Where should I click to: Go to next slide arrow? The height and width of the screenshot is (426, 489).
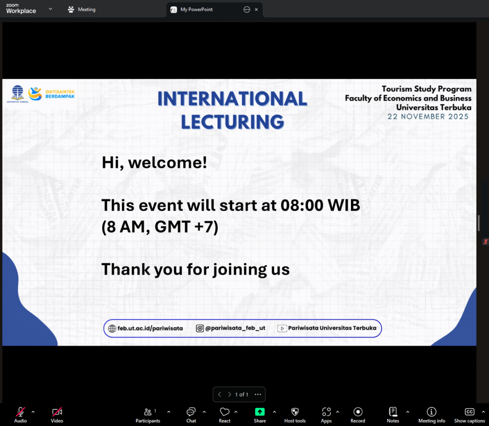tap(229, 394)
